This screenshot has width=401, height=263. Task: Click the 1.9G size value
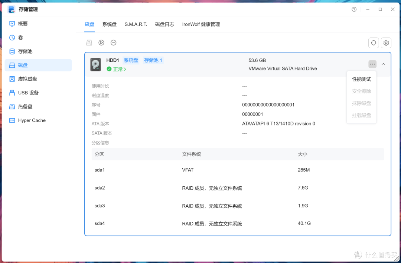pyautogui.click(x=303, y=206)
